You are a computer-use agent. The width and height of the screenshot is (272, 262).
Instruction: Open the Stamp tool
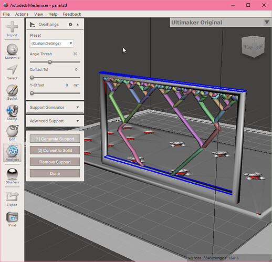pos(12,111)
